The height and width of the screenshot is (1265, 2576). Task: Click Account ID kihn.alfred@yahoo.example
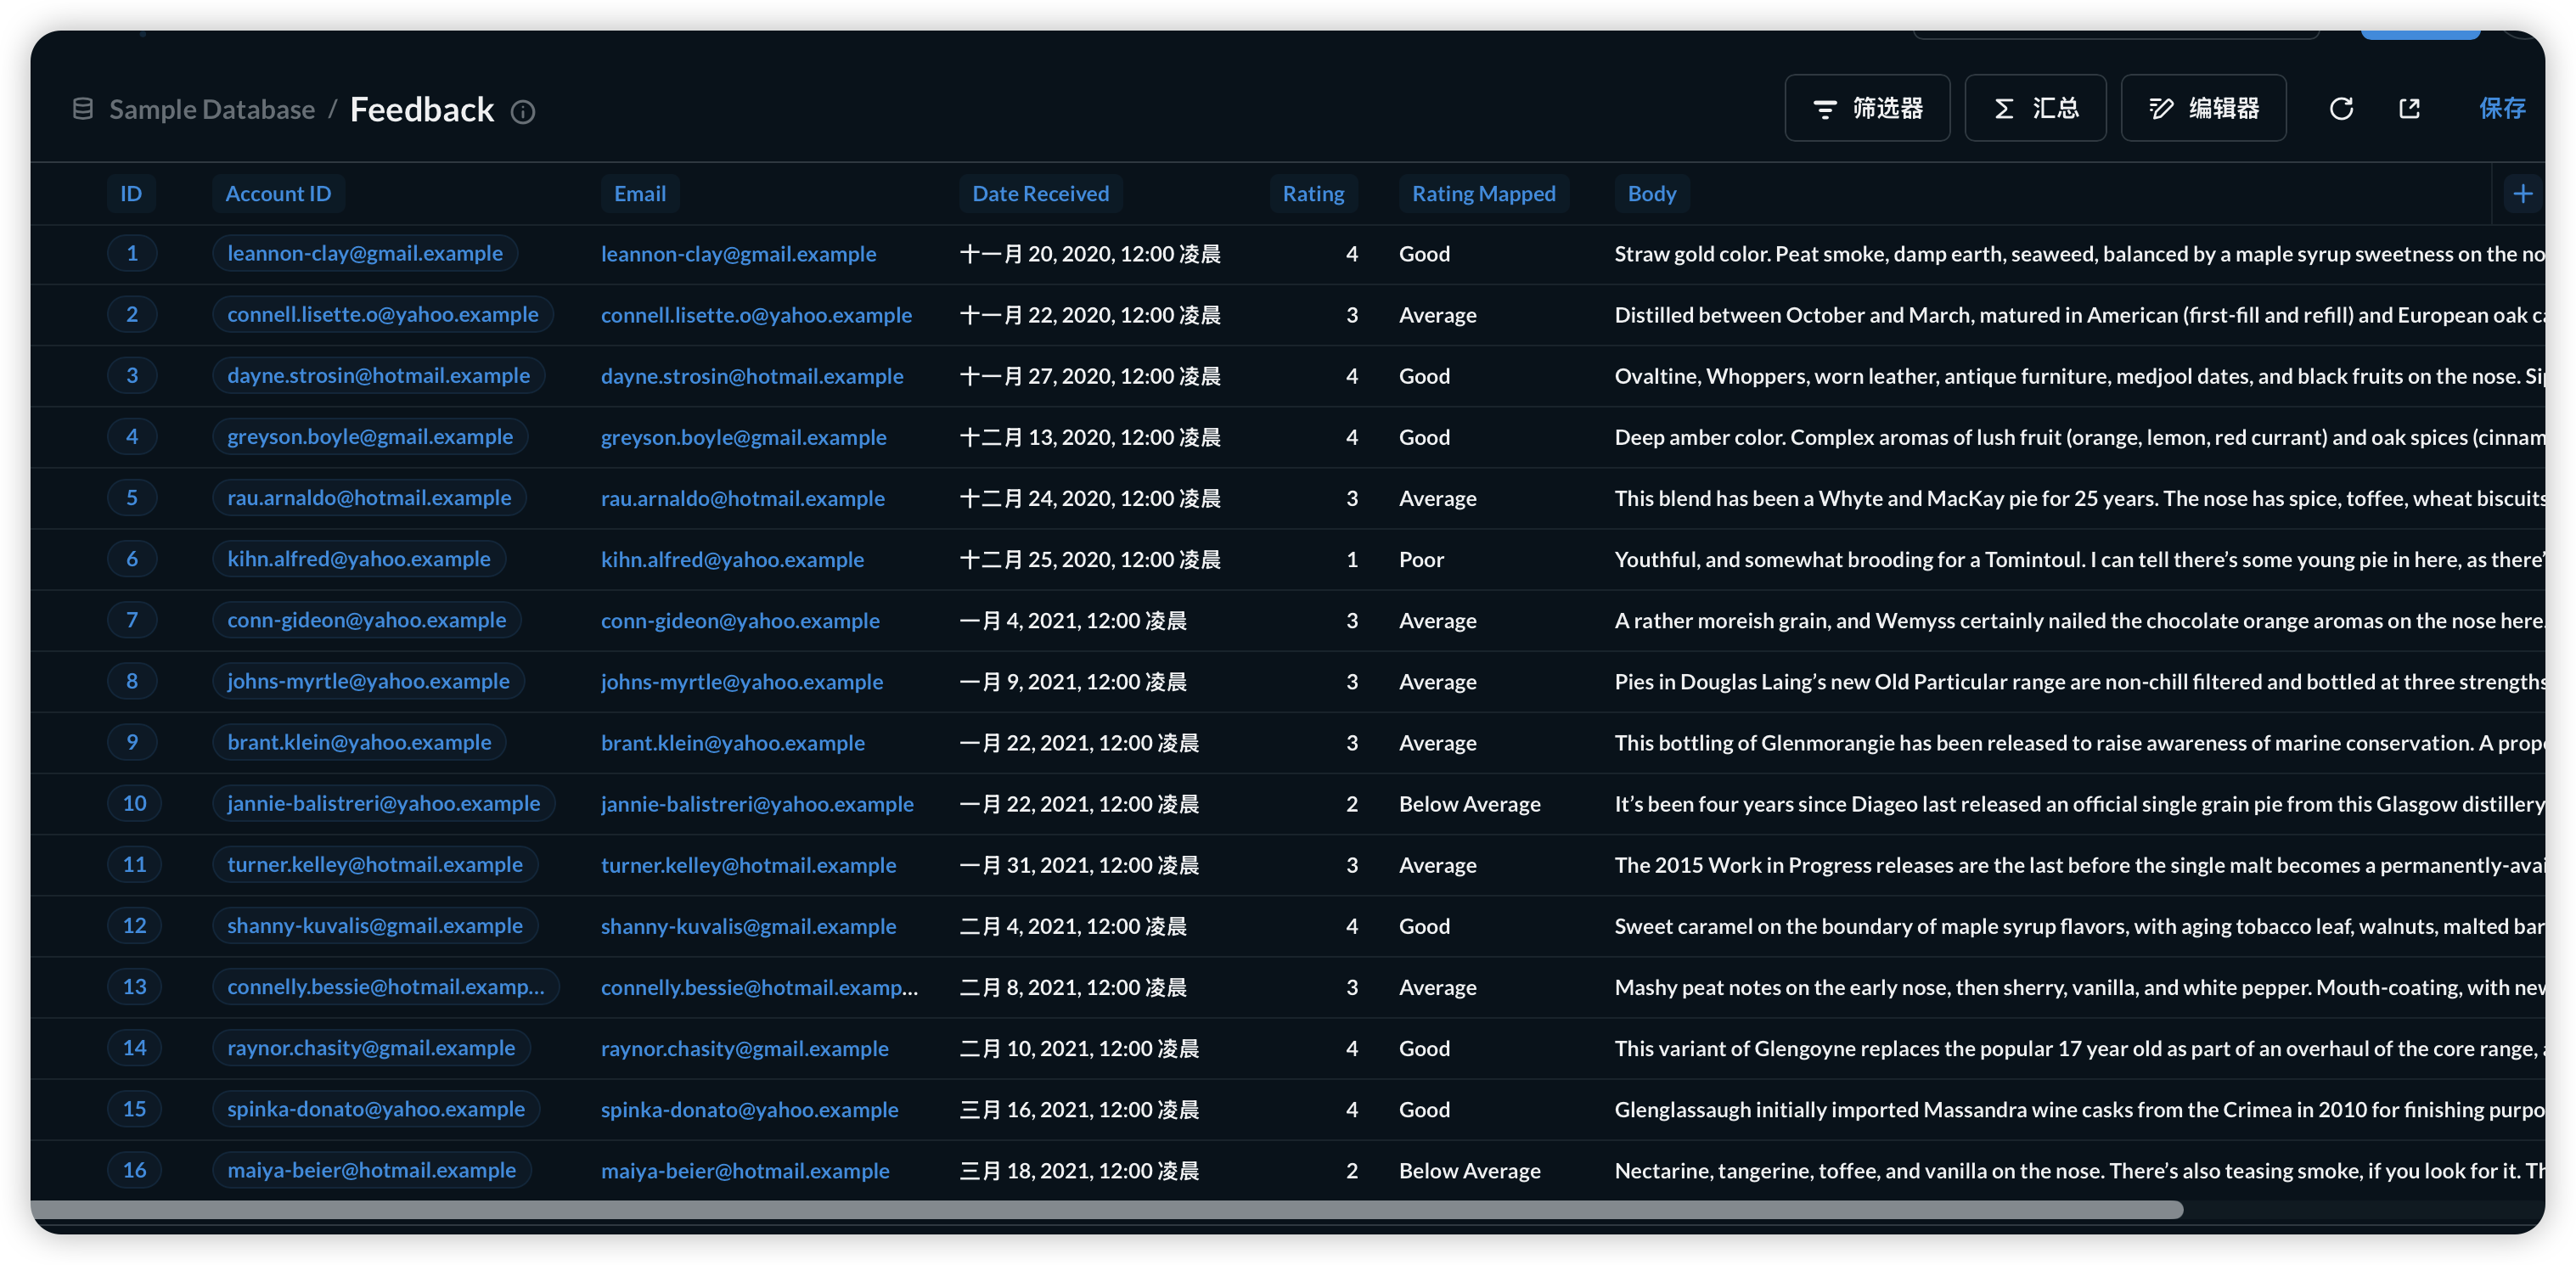(359, 559)
